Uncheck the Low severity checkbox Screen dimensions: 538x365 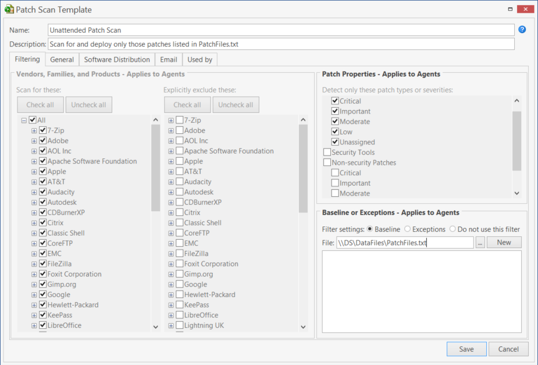click(335, 132)
